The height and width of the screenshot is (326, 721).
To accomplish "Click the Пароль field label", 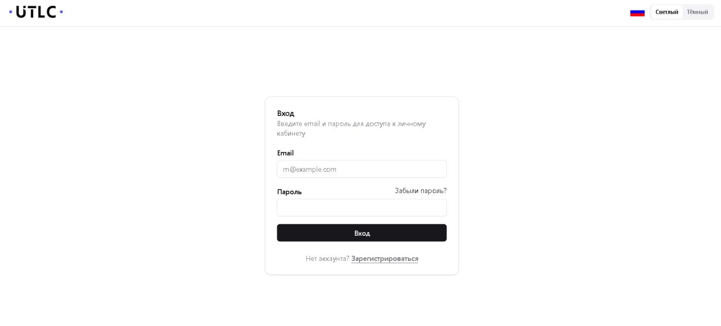I will [x=289, y=192].
